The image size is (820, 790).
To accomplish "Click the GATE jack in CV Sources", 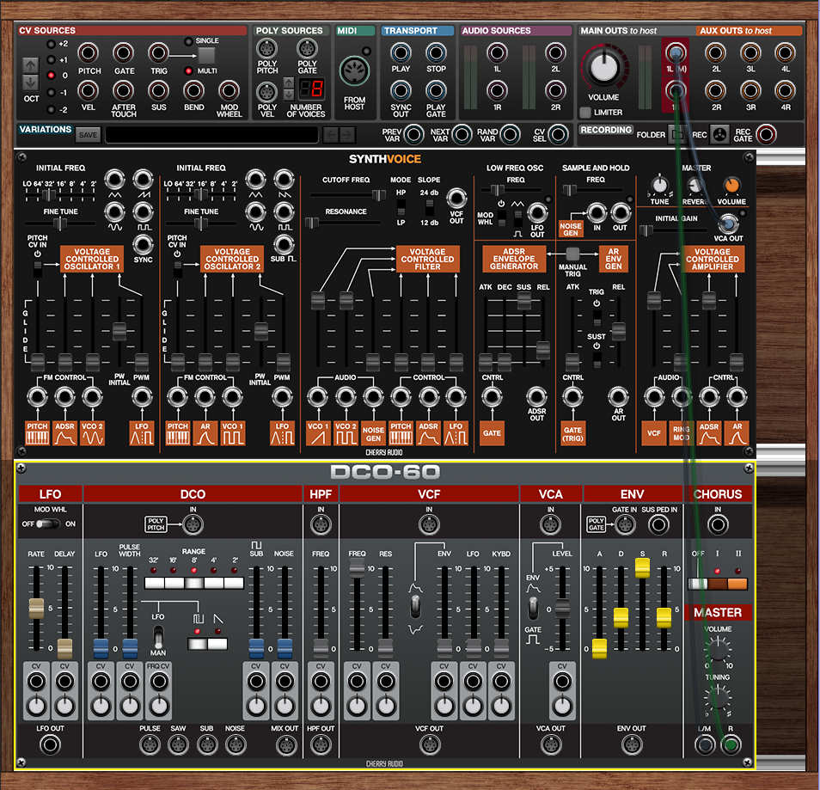I will 124,52.
